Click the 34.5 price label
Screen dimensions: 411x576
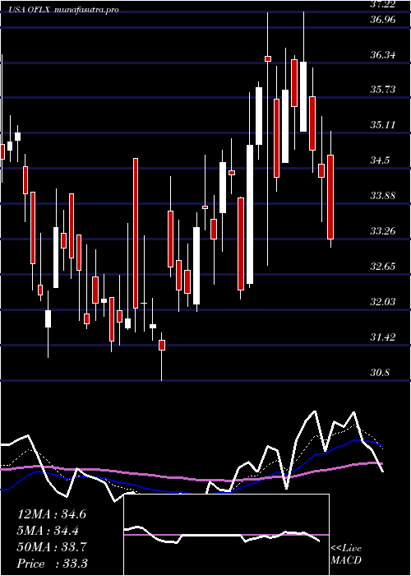coord(380,160)
